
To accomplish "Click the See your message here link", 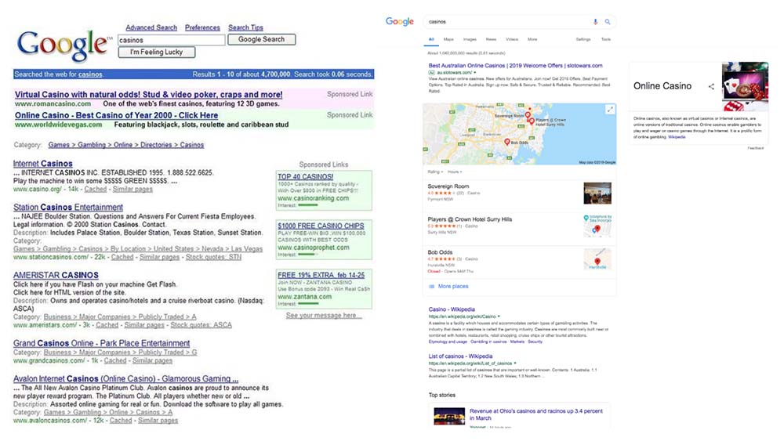I will [x=323, y=316].
